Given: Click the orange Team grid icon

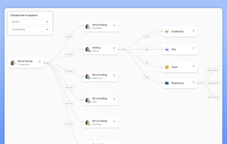Looking at the screenshot, I should (167, 67).
